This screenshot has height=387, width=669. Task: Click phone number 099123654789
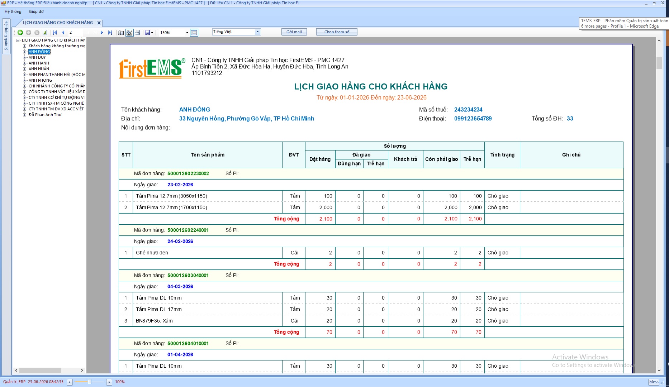coord(473,119)
